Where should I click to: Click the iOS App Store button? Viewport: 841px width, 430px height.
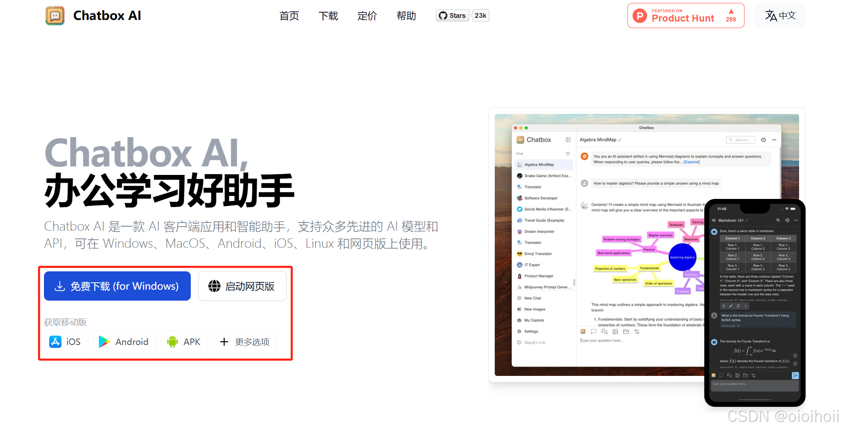coord(66,342)
